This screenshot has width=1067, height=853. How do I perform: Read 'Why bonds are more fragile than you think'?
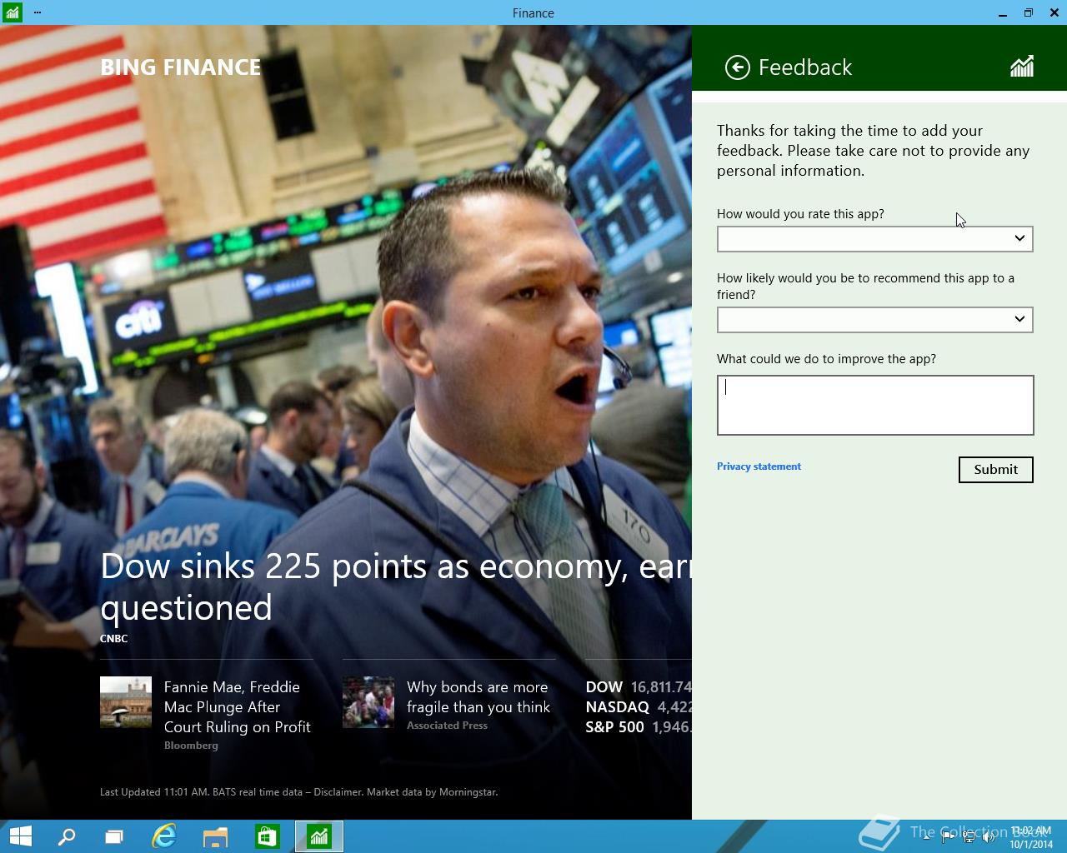(478, 697)
